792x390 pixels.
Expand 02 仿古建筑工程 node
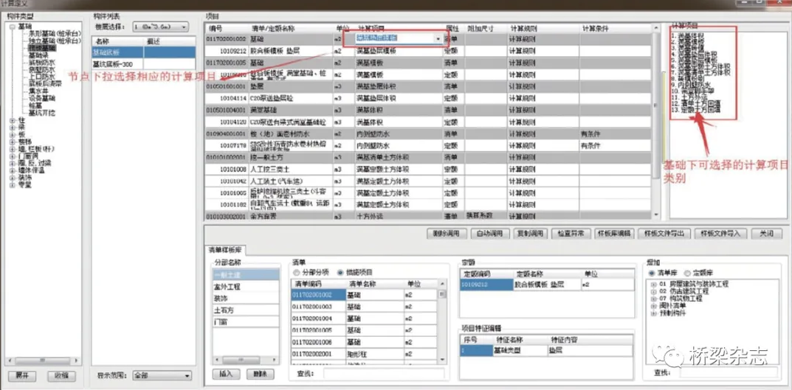[x=654, y=292]
